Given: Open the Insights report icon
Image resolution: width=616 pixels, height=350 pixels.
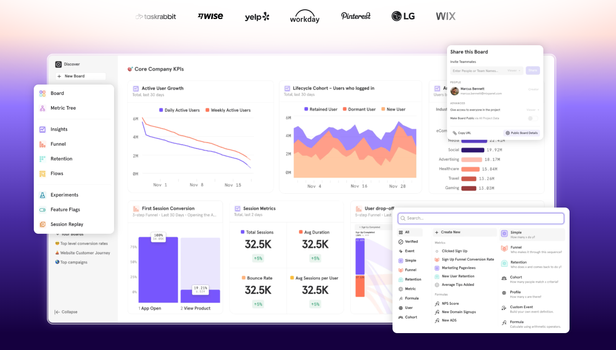Looking at the screenshot, I should [x=42, y=129].
